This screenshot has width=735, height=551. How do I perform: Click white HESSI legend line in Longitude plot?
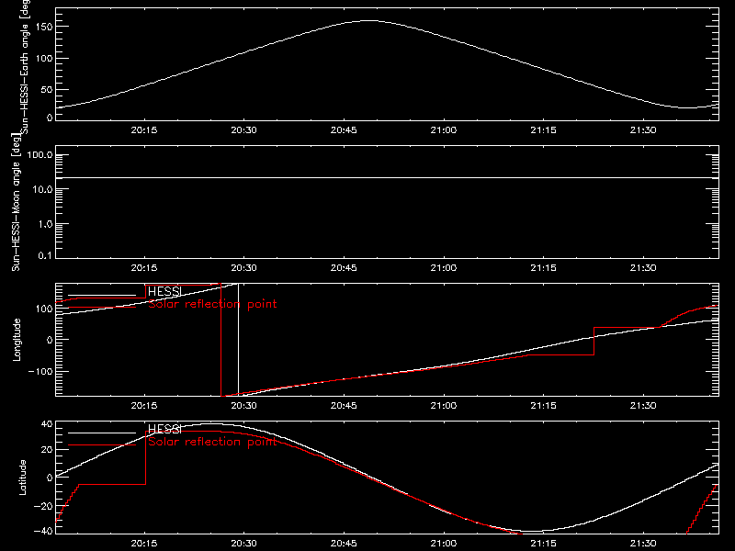102,296
